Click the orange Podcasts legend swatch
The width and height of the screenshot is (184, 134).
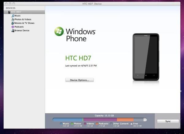[x=97, y=124]
